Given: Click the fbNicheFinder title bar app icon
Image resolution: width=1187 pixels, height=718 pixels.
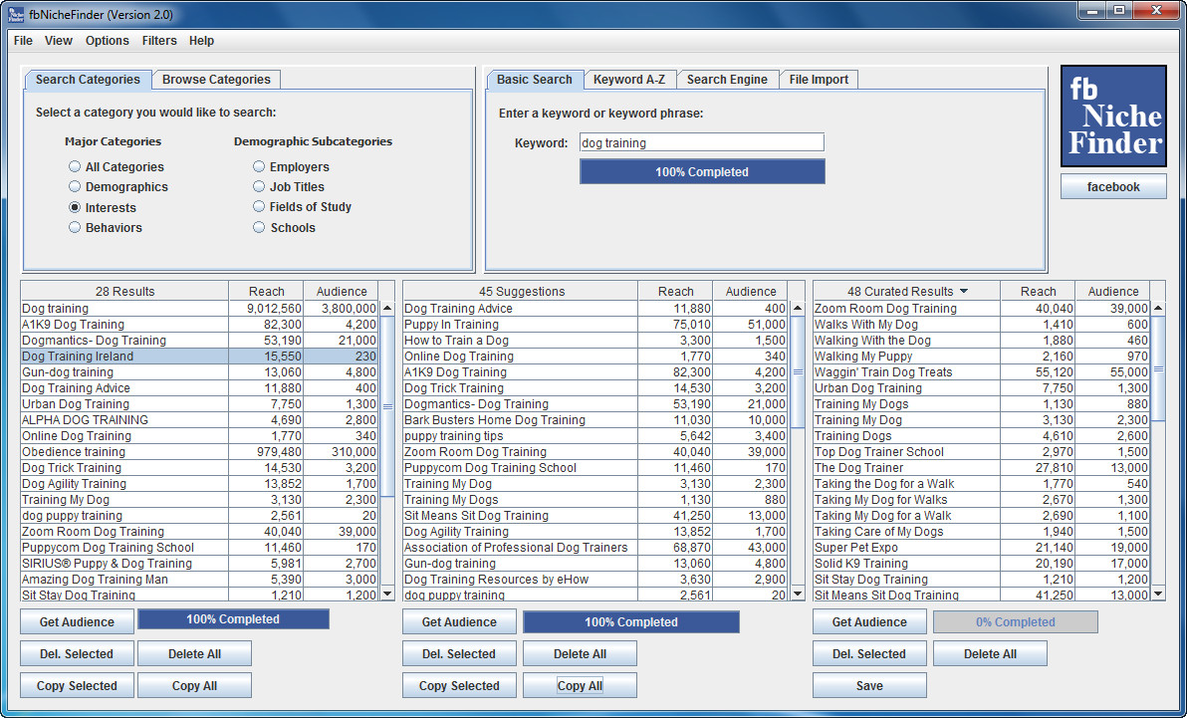Looking at the screenshot, I should tap(15, 14).
